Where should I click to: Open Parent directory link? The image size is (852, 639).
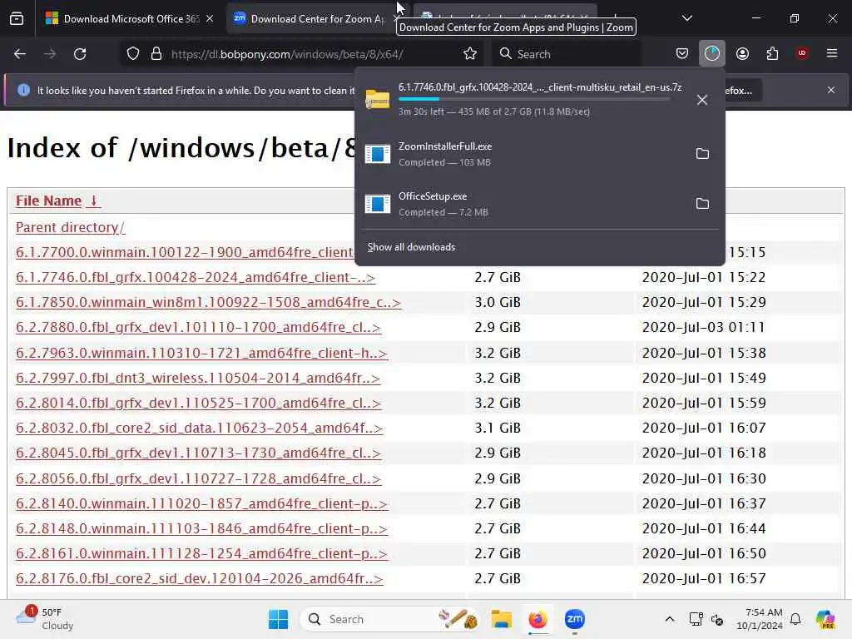point(71,227)
